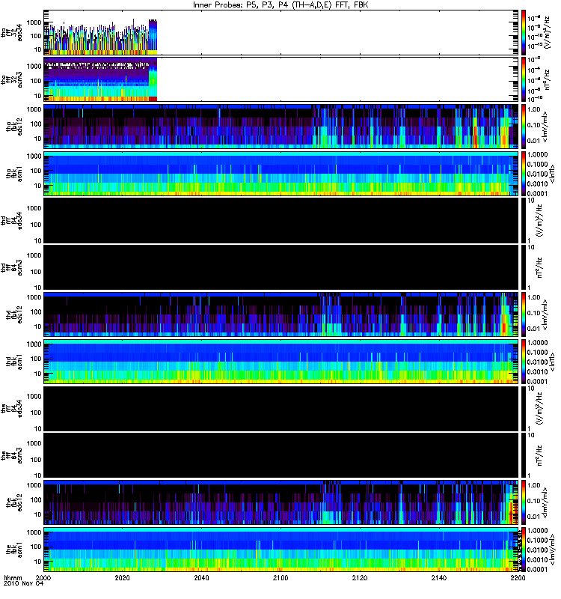The height and width of the screenshot is (599, 561).
Task: Select the 'the fff 64 scm3' panel label
Action: (x=11, y=456)
